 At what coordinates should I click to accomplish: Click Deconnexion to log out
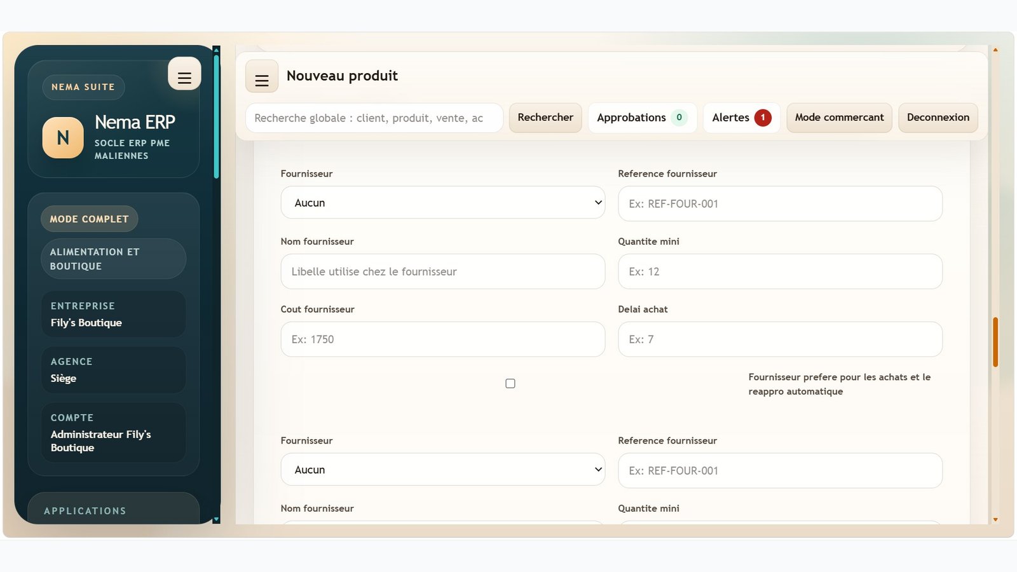click(x=938, y=118)
